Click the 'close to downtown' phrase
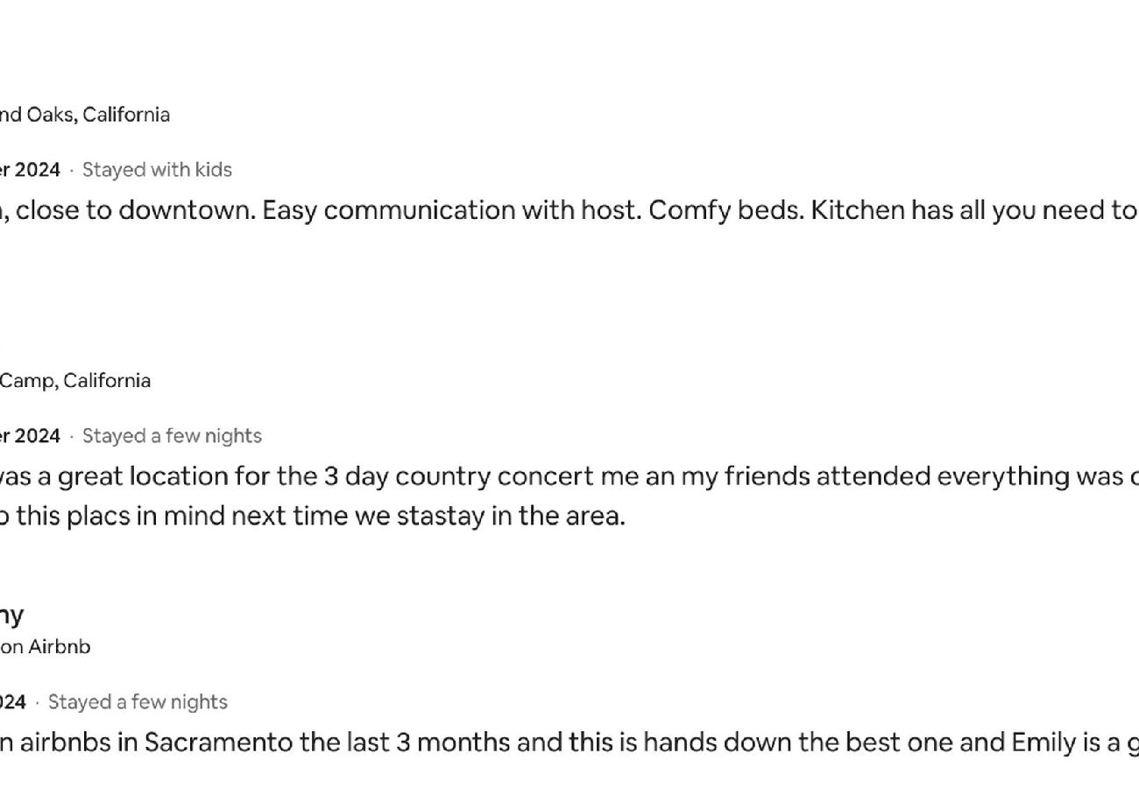The width and height of the screenshot is (1139, 788). coord(136,211)
